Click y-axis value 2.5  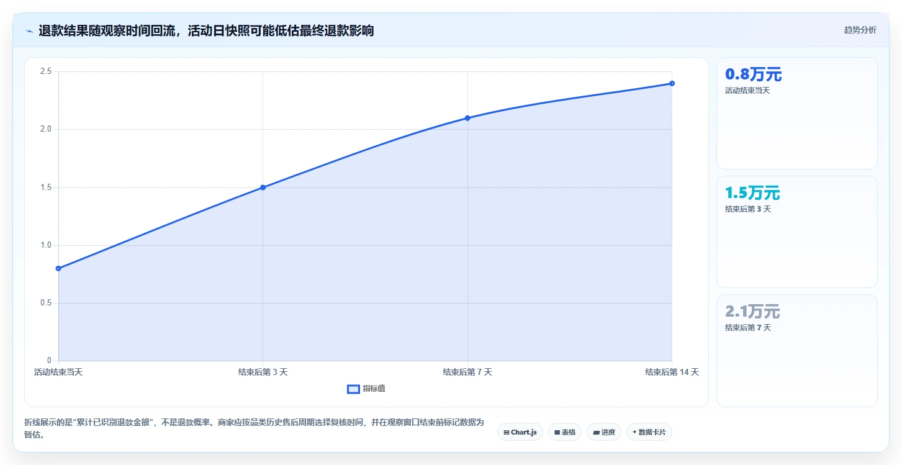45,71
